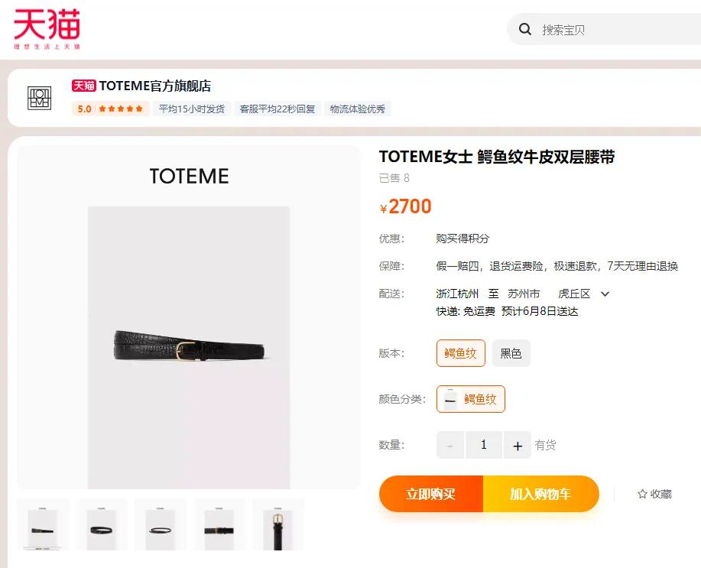
Task: Select the second belt thumbnail image
Action: tap(102, 525)
